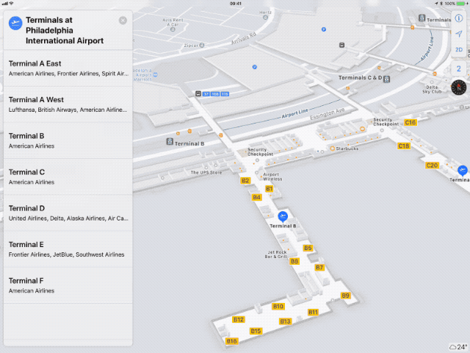Tap the Avis Rent A Car icon
This screenshot has width=470, height=353.
tap(173, 29)
